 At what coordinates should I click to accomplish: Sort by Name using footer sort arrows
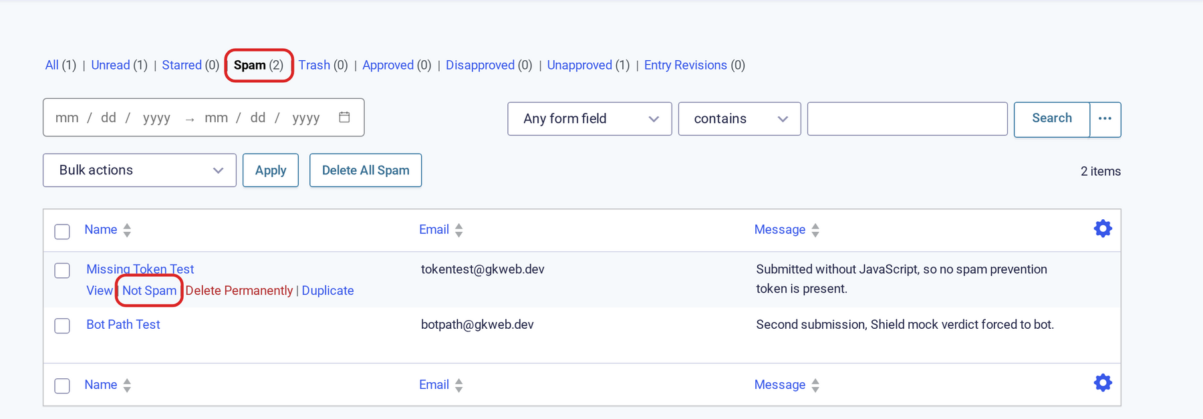[x=127, y=385]
